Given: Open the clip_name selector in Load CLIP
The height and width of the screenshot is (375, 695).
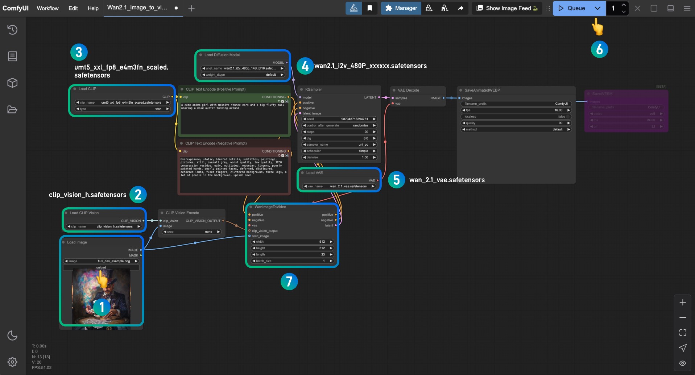Looking at the screenshot, I should 123,103.
